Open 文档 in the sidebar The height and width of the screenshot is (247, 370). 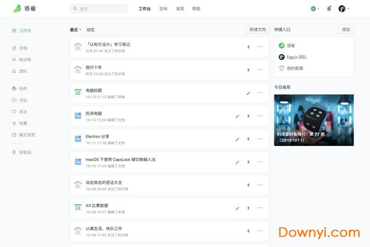pos(20,48)
